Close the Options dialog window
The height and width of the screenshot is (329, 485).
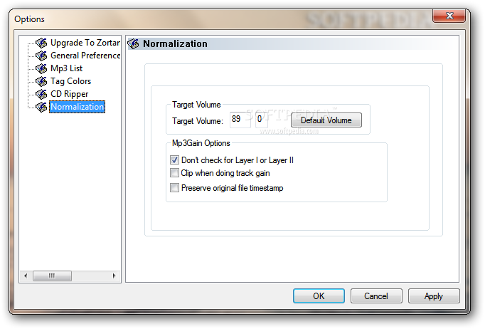(449, 16)
